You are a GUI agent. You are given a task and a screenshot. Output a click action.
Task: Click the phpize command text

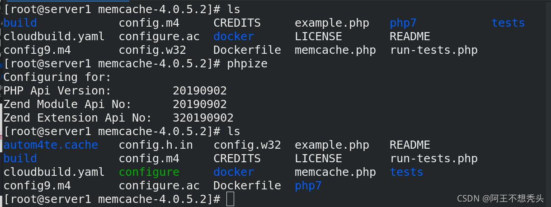point(247,64)
